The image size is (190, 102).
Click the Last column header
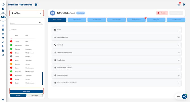27,36
